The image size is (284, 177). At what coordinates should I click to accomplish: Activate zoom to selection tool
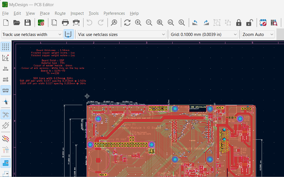(x=182, y=23)
